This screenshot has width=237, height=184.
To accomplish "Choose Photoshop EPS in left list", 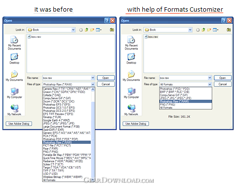I will click(x=67, y=105).
